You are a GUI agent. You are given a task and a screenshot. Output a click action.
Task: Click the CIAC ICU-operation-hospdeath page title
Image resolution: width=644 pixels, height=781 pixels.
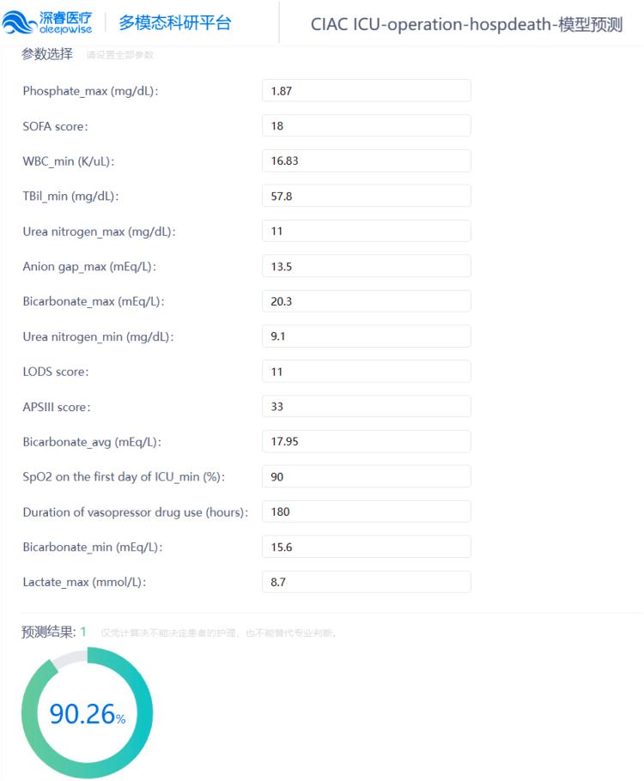click(466, 24)
